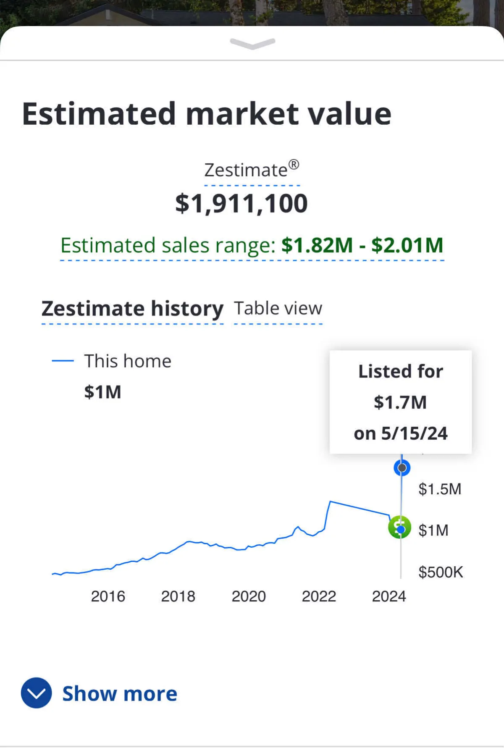
Task: Click the 2018 year label
Action: (x=178, y=596)
